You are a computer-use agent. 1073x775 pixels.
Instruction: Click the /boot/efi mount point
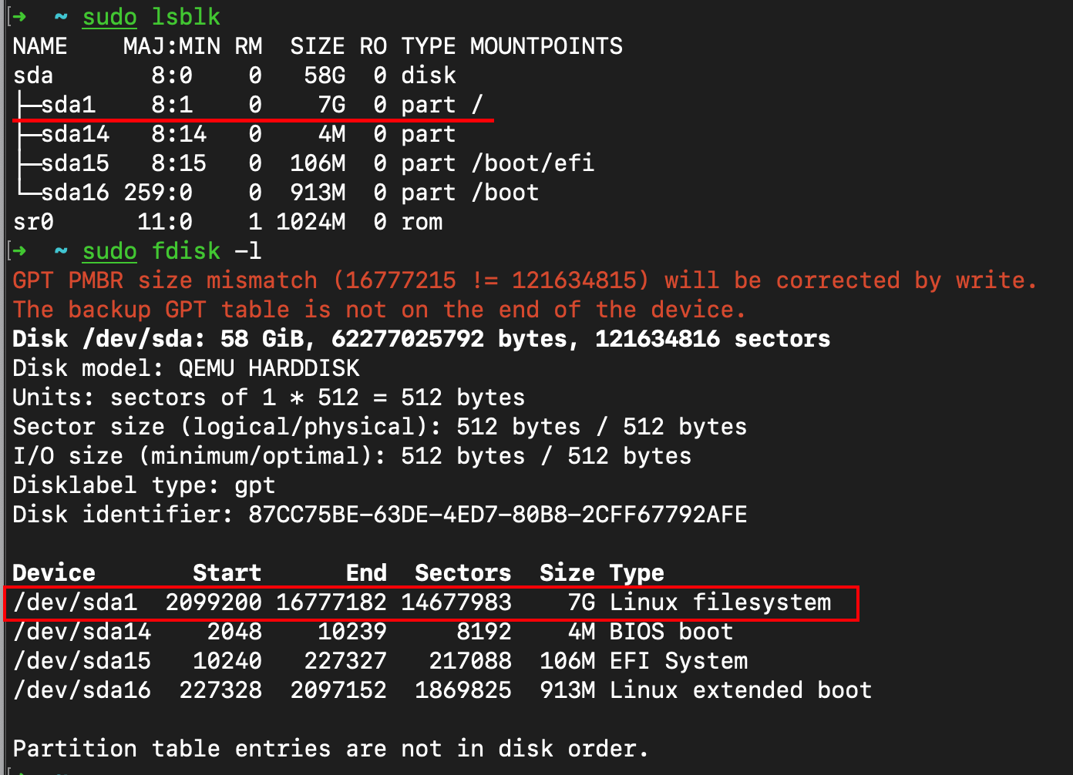533,163
